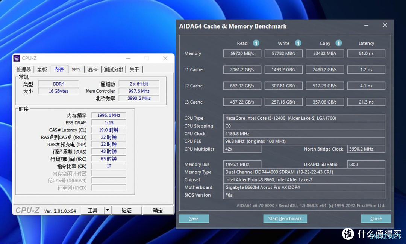
Task: Open the 显卡 tab in CPU-Z
Action: pyautogui.click(x=93, y=69)
